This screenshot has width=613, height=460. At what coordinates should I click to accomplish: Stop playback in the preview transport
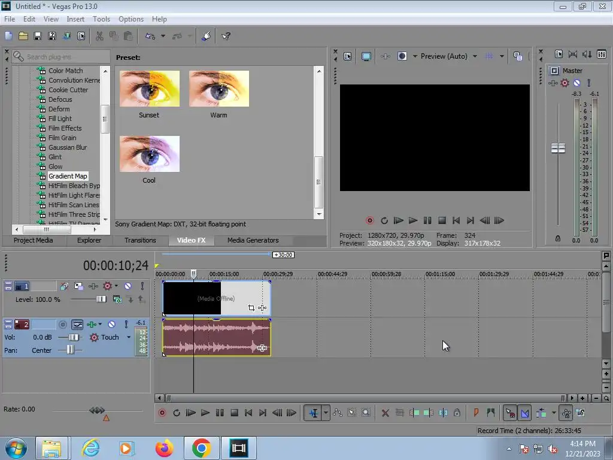(442, 220)
